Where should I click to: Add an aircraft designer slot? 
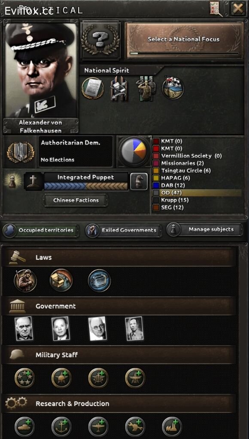point(98,427)
